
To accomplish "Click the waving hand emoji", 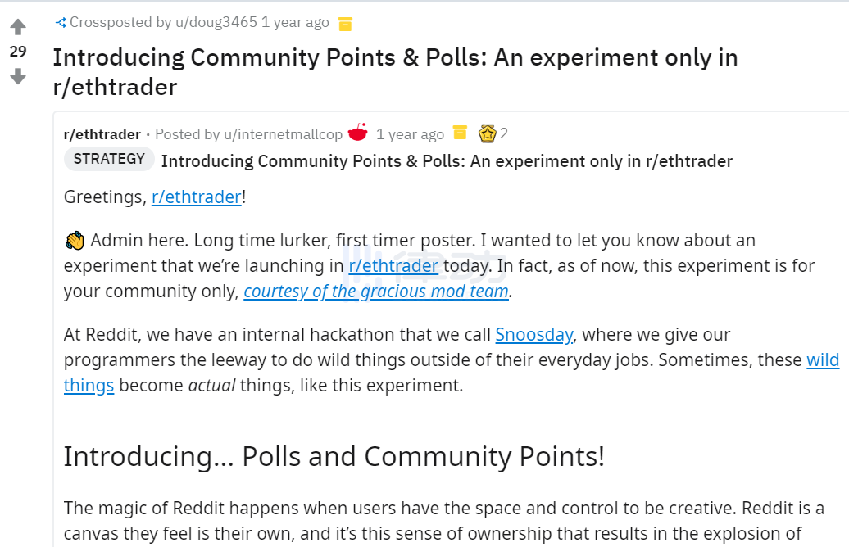I will 75,241.
